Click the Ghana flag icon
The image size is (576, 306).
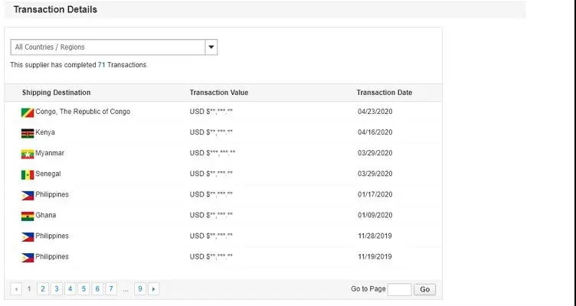tap(28, 216)
